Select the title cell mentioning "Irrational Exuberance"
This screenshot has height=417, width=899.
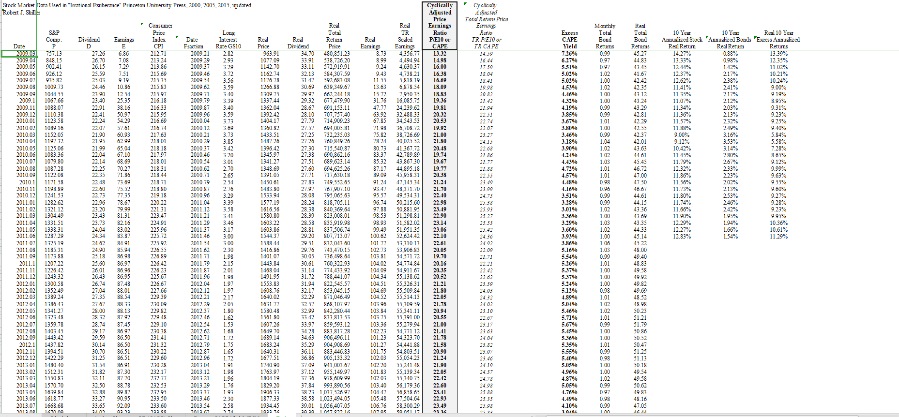point(127,5)
